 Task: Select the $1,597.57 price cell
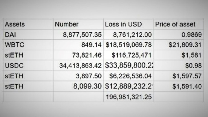point(178,76)
